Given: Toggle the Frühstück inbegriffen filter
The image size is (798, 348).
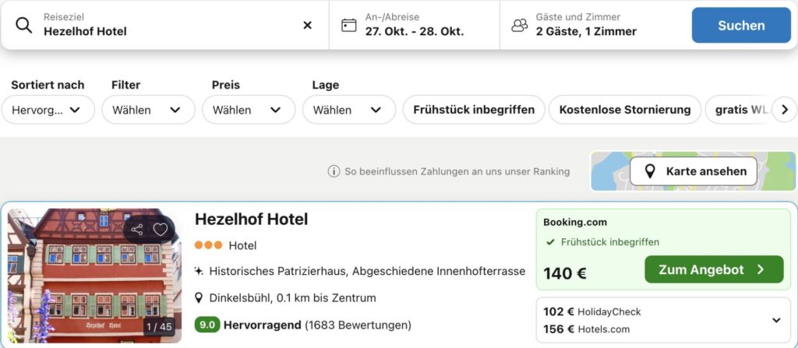Looking at the screenshot, I should 474,110.
